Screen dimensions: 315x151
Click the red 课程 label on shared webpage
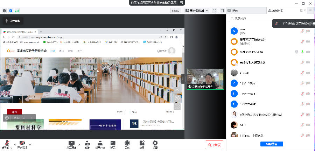pos(14,112)
